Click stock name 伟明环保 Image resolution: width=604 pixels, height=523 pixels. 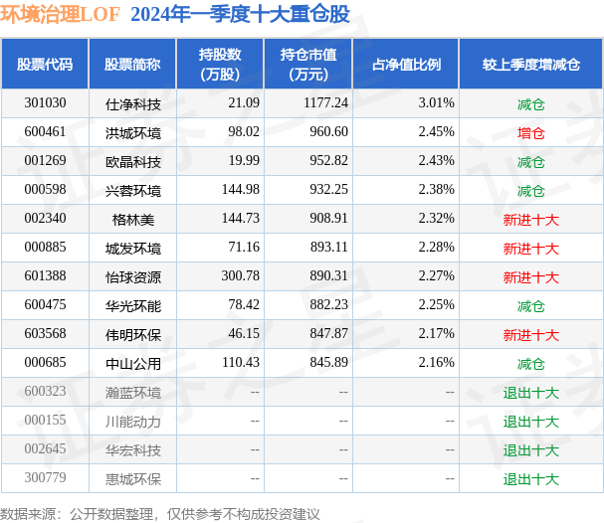point(133,335)
